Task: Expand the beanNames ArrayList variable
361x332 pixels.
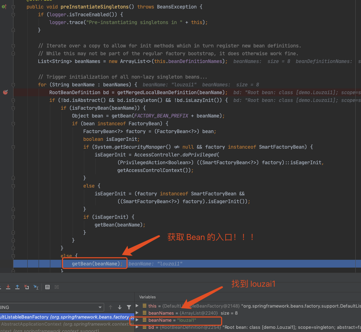Action: click(137, 313)
